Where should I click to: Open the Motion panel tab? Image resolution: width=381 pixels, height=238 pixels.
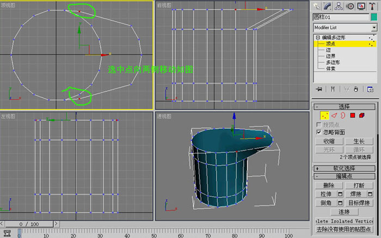350,6
